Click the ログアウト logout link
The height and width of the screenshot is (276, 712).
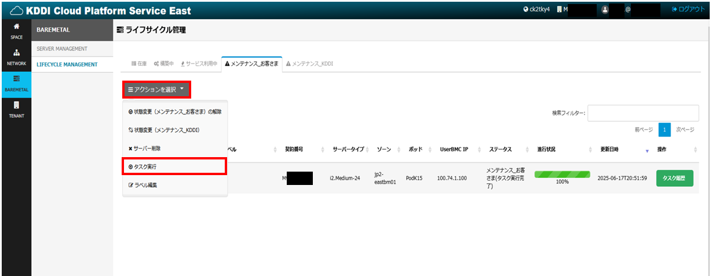point(688,10)
